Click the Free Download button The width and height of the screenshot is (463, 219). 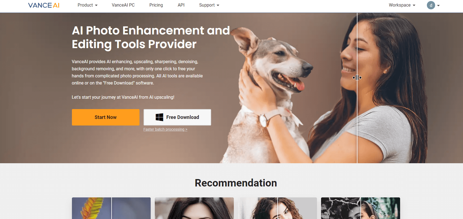[x=177, y=117]
